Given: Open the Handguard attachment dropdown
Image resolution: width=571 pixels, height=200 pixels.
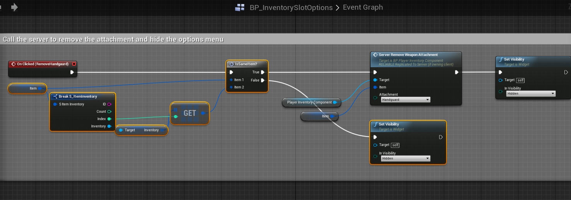Looking at the screenshot, I should [405, 100].
